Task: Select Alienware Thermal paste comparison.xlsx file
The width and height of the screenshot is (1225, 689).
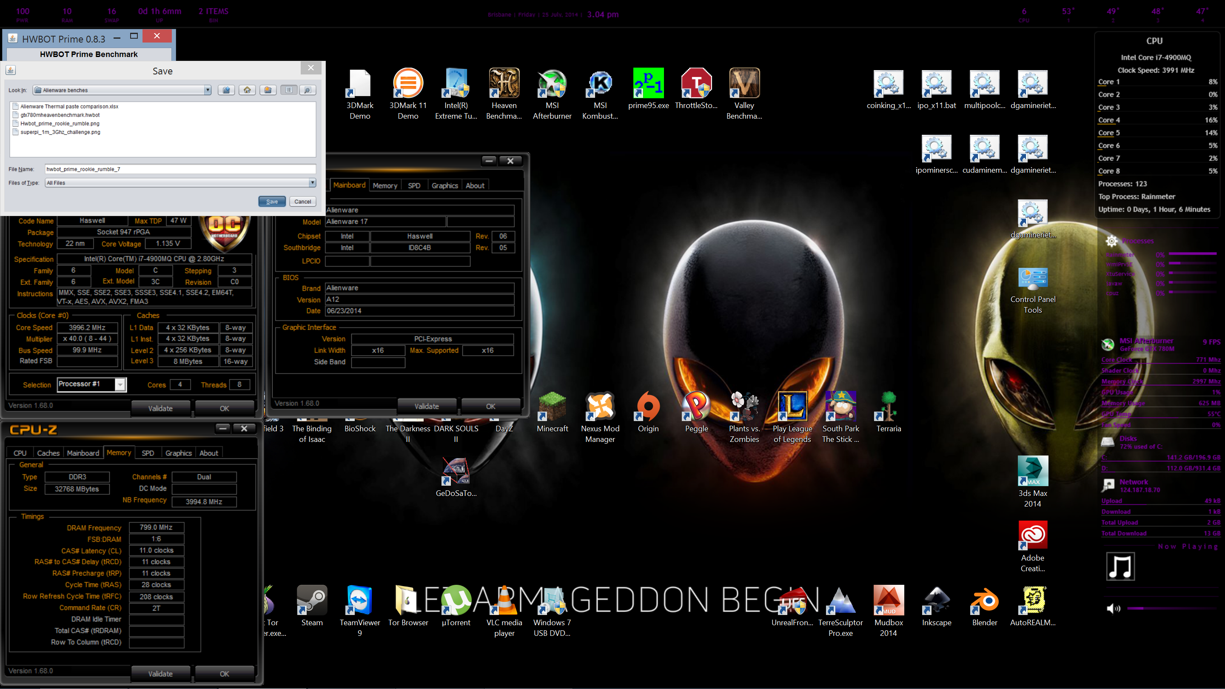Action: pos(66,106)
